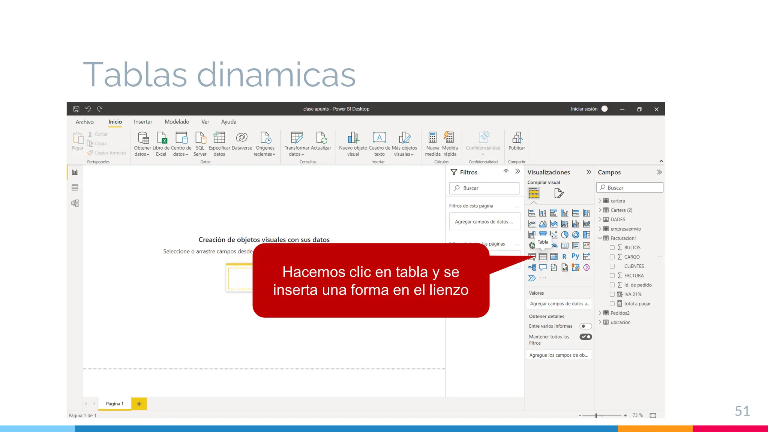Select the Matriz visual next to Tabla
Viewport: 768px width, 432px height.
click(553, 256)
